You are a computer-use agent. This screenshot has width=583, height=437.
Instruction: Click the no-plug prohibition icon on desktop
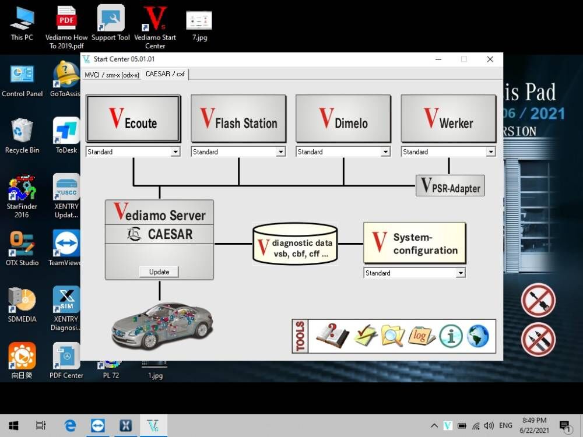(538, 300)
